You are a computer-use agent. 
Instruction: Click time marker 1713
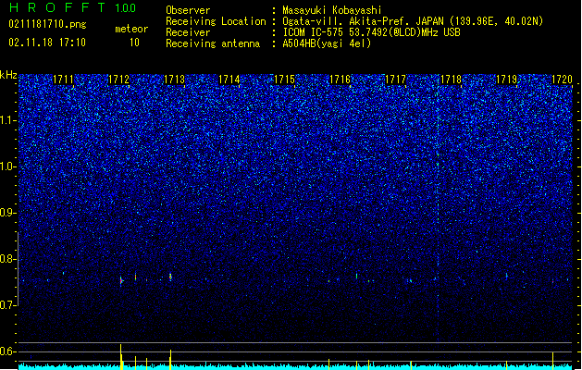point(174,80)
